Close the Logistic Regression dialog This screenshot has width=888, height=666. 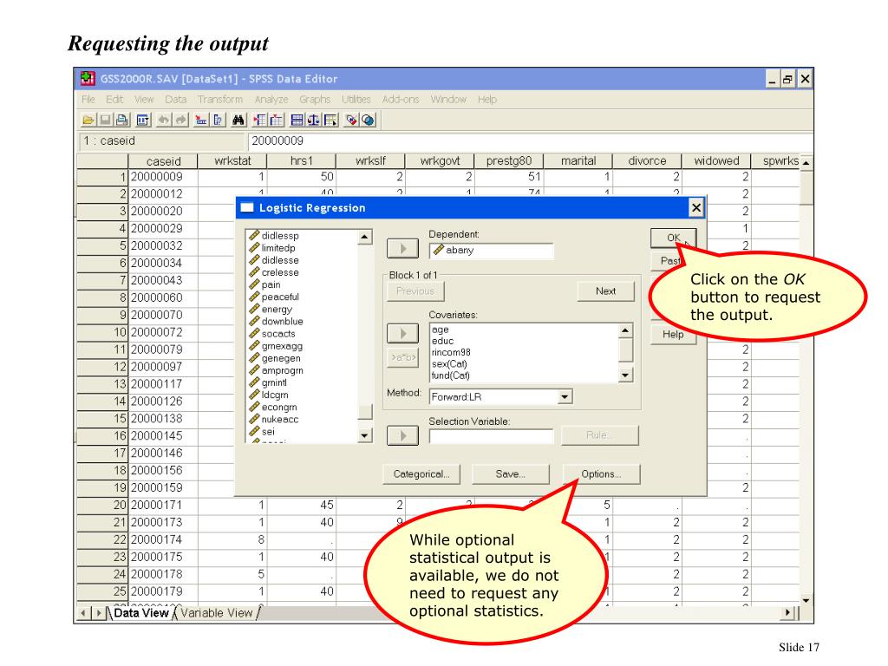[696, 208]
